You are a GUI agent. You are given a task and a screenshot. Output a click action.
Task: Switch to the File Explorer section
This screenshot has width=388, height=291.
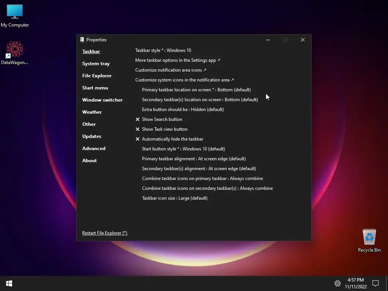click(97, 76)
